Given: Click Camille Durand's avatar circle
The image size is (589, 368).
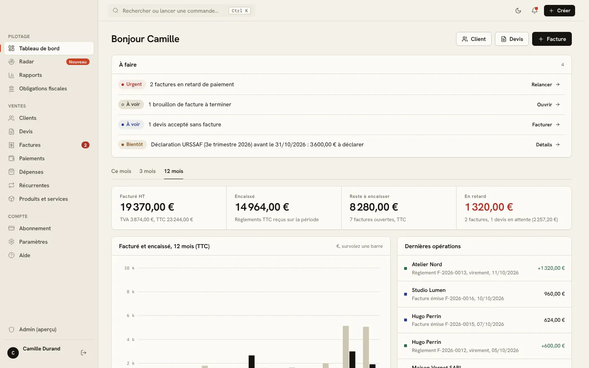Looking at the screenshot, I should (x=13, y=353).
